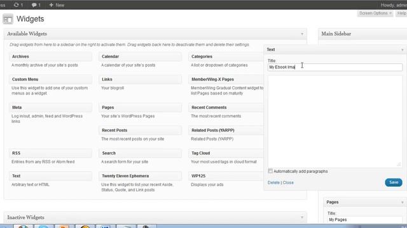Save the Text widget
Screen dimensions: 407x228
click(394, 182)
